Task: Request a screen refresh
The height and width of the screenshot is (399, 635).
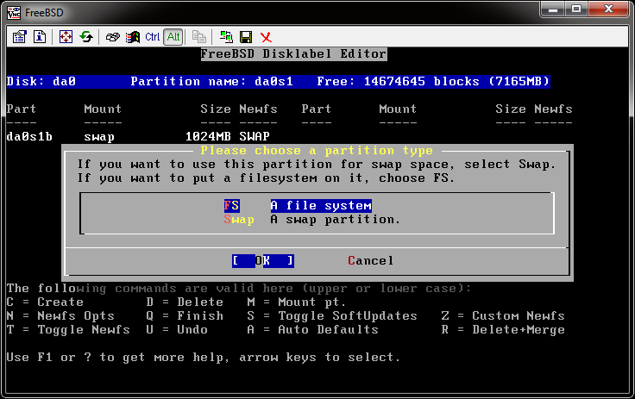Action: click(86, 37)
